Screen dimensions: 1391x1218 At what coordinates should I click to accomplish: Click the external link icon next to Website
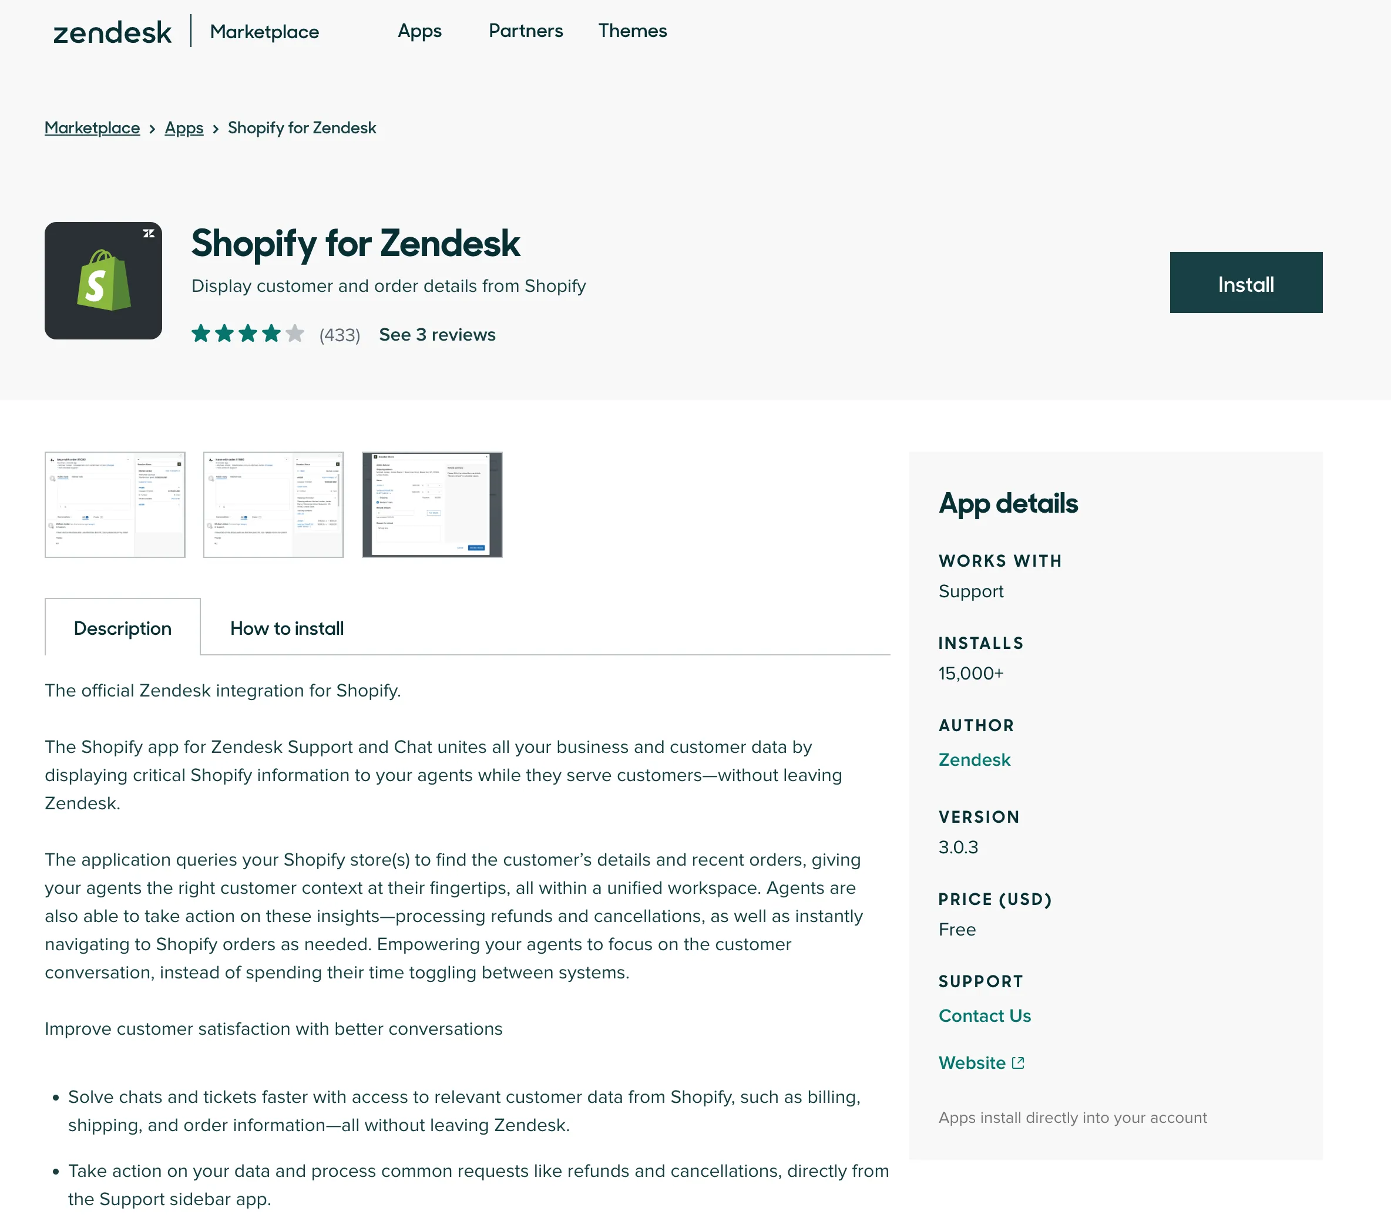coord(1016,1063)
